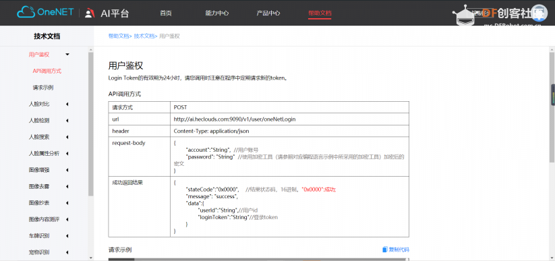Click the 帮助文档 breadcrumb link
Viewport: 555px width, 261px height.
click(119, 36)
